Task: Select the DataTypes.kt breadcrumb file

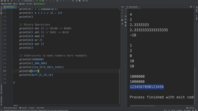Action: [x=39, y=4]
